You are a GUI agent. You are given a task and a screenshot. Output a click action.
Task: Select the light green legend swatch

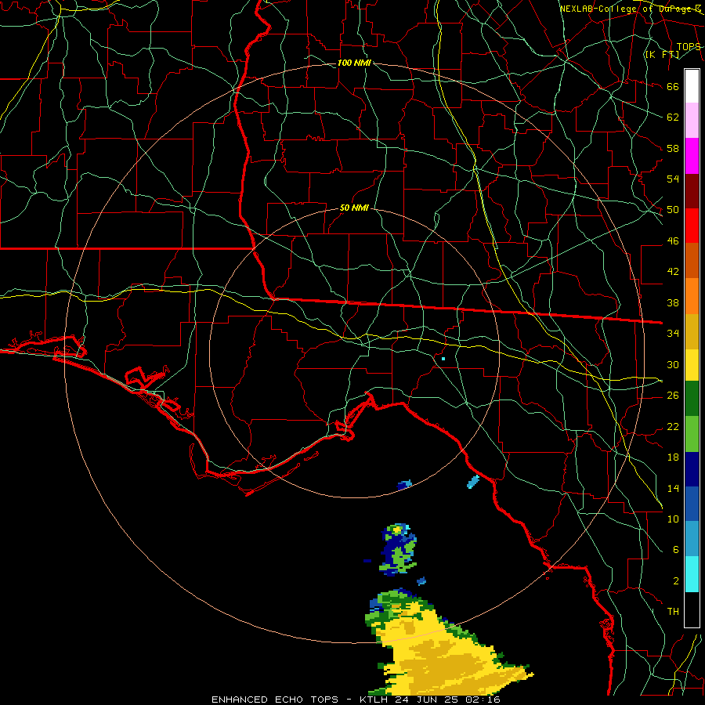tap(692, 434)
